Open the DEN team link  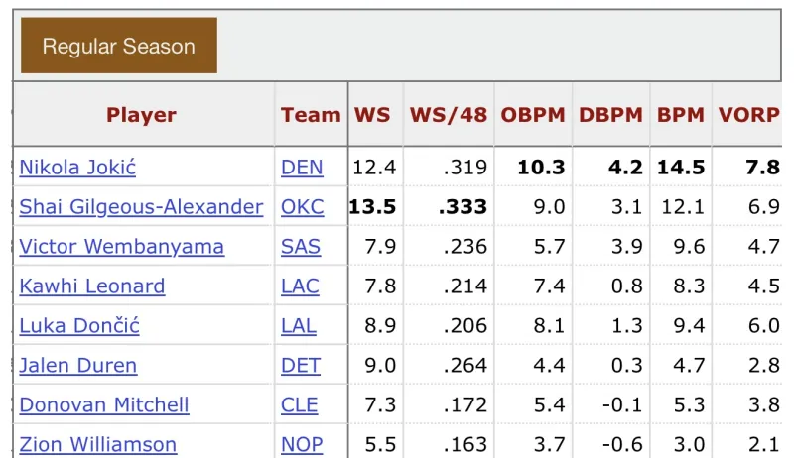coord(302,167)
